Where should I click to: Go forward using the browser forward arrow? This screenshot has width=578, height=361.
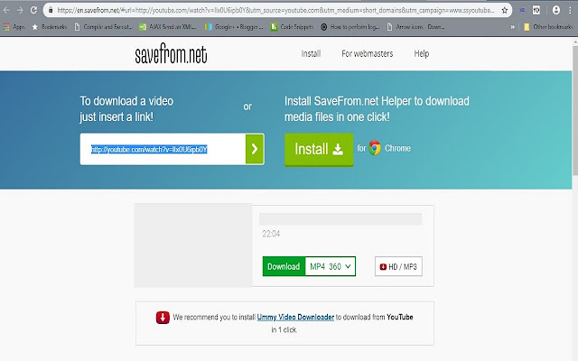click(x=20, y=10)
